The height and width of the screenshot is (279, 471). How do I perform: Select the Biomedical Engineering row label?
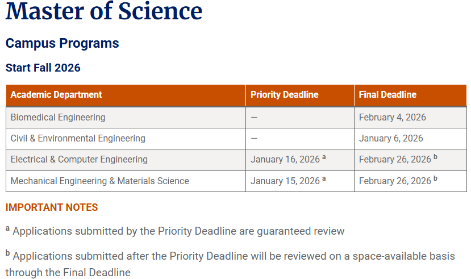click(58, 117)
